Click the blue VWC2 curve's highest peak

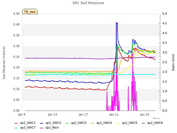point(117,23)
